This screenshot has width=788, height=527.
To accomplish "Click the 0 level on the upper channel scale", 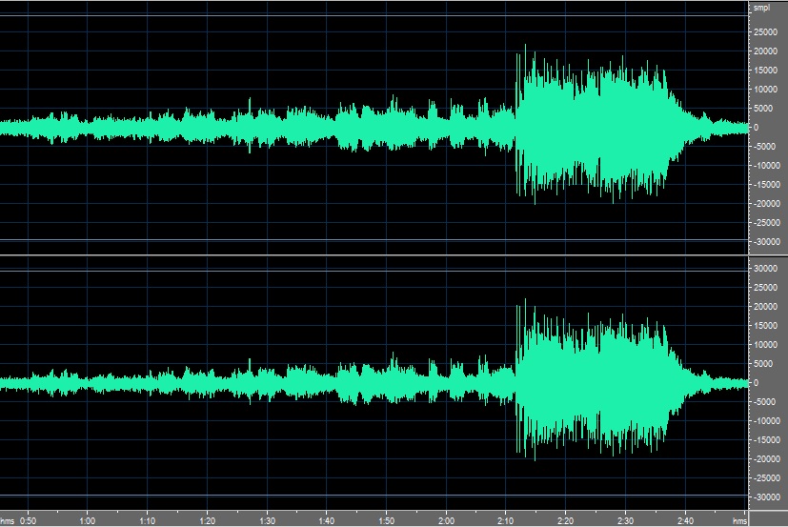I will click(756, 128).
